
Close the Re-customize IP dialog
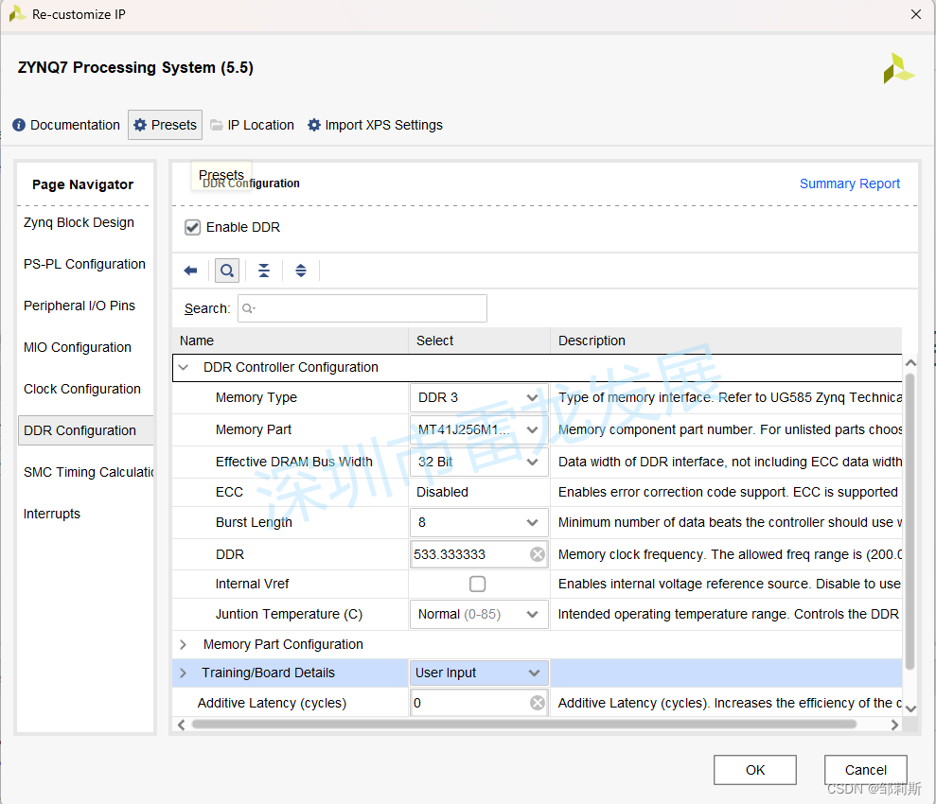(x=916, y=14)
